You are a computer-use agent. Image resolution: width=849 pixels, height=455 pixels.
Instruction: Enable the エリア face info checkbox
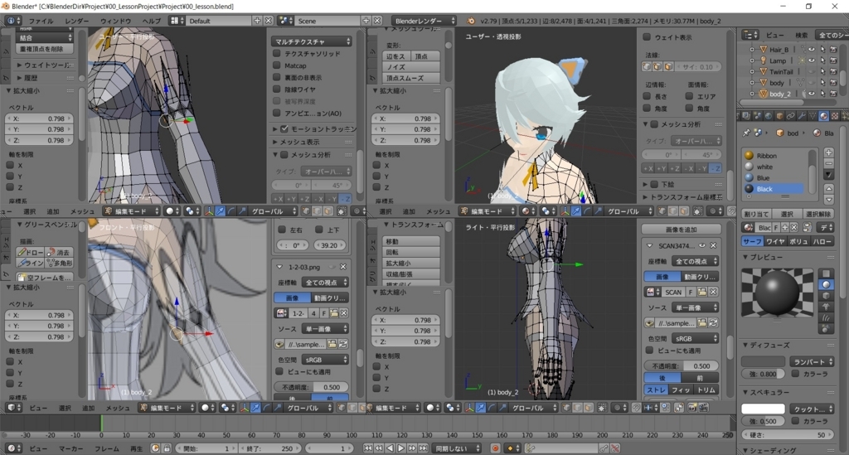(x=689, y=96)
